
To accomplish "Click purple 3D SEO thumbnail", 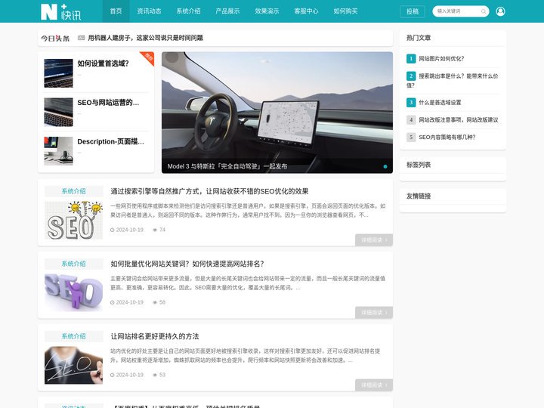I will point(73,292).
